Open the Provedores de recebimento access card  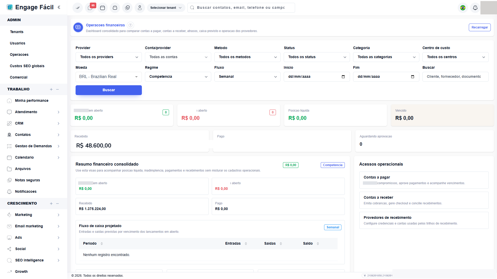click(x=424, y=220)
